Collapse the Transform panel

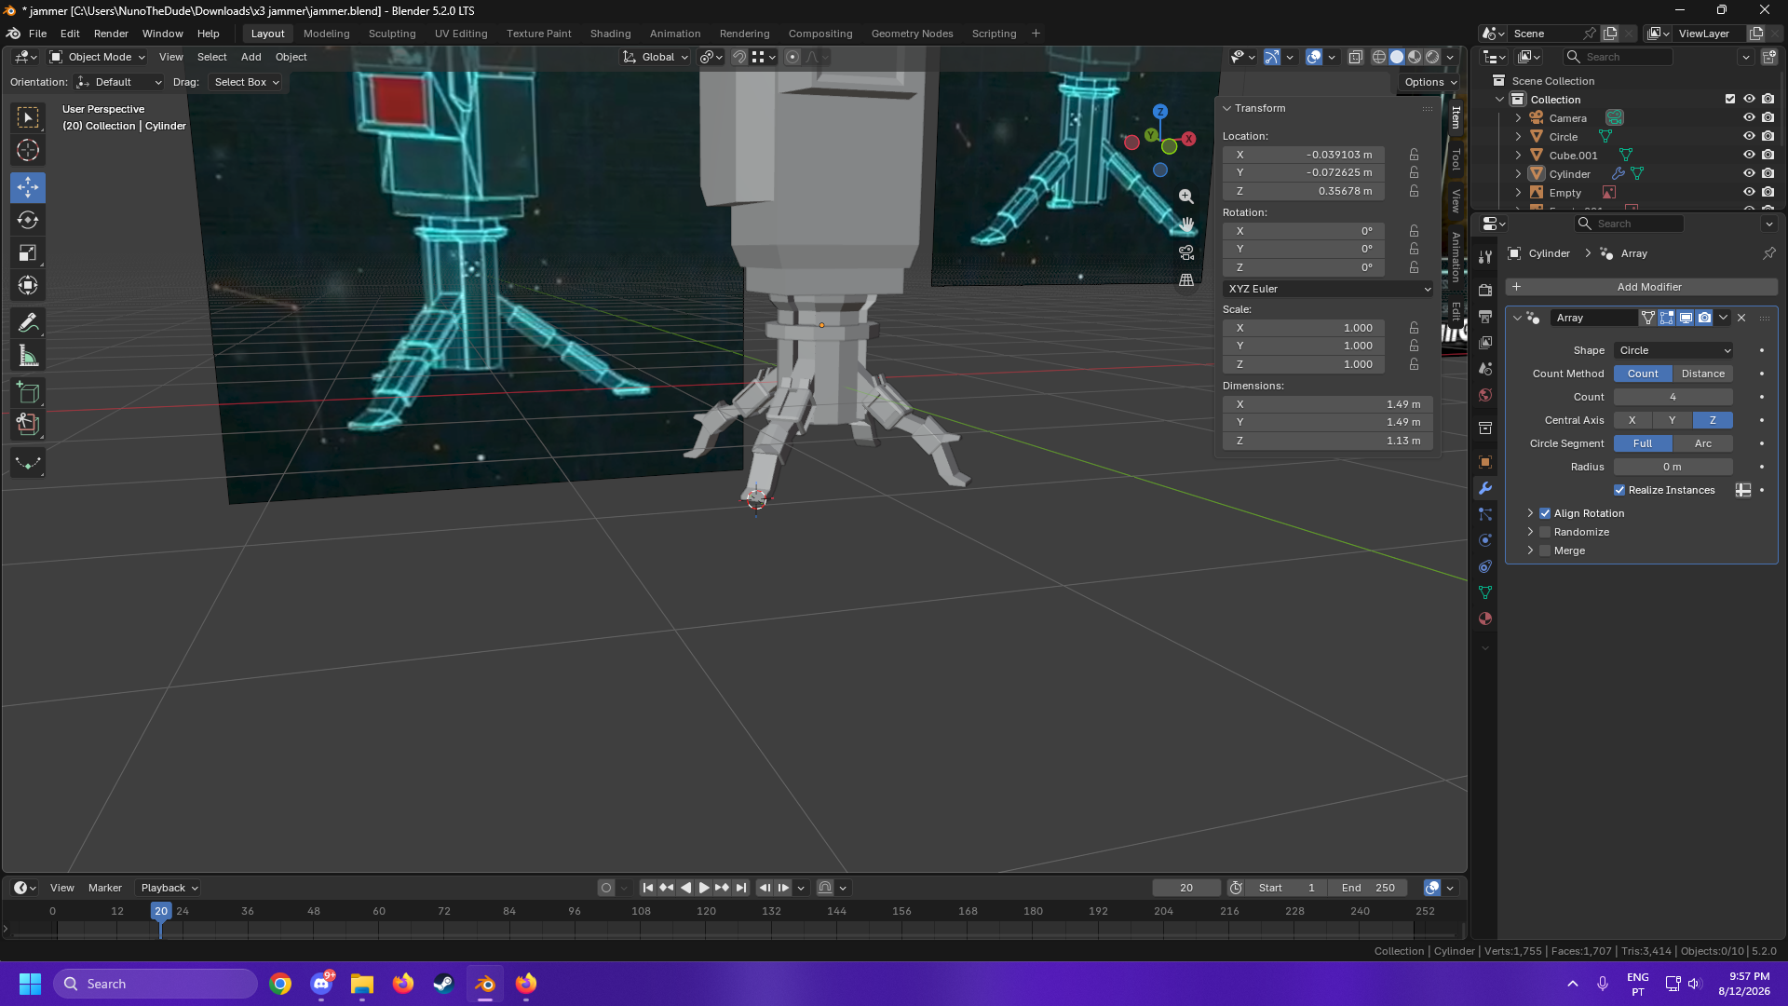coord(1227,108)
